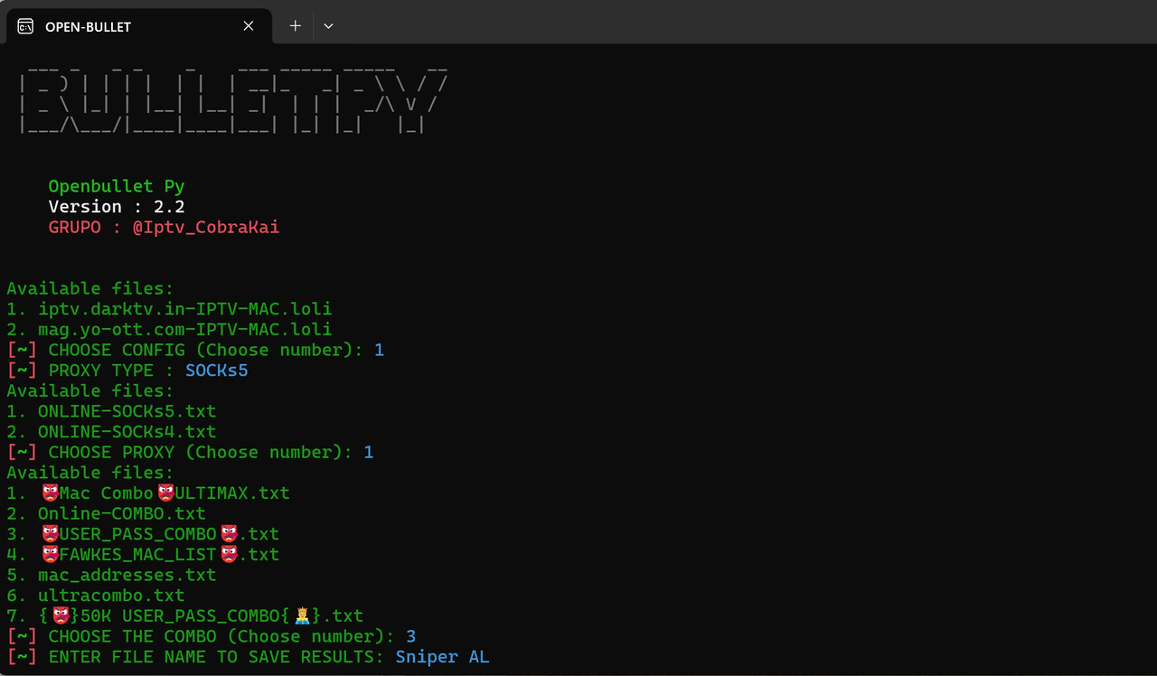Click red mask emoji before 'Mac Combo'

tap(50, 493)
